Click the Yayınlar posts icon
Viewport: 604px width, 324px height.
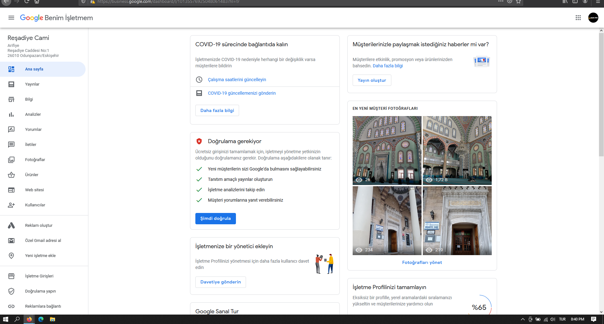point(11,84)
